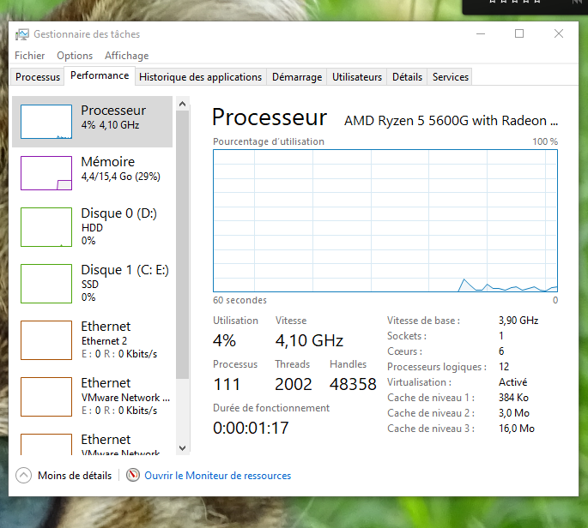Click the sidebar vertical scrollbar thumb
This screenshot has width=588, height=528.
click(x=183, y=244)
